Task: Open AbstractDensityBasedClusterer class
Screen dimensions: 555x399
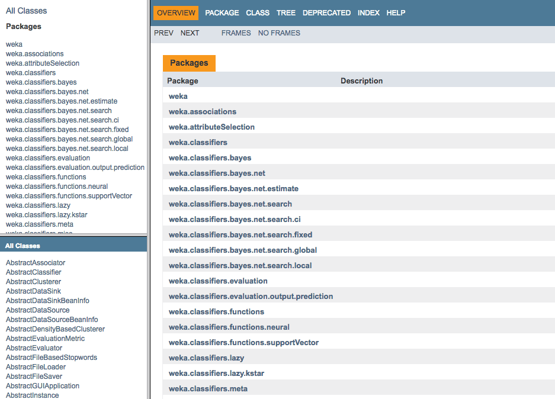Action: 55,329
